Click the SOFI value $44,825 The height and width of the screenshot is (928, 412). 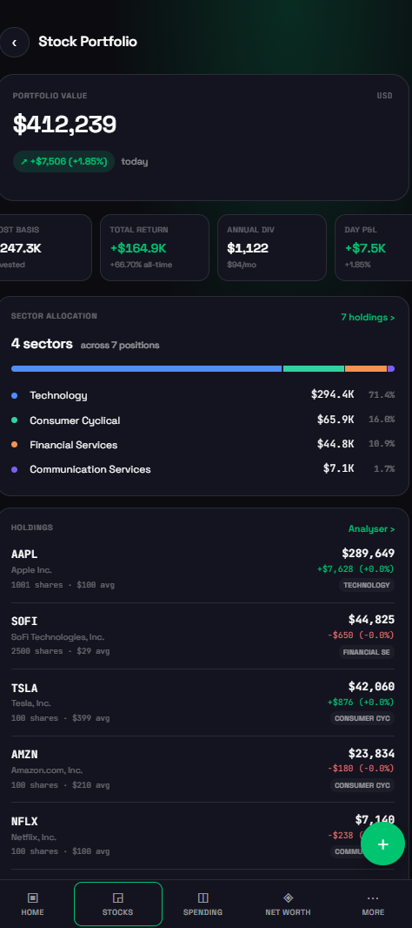371,620
